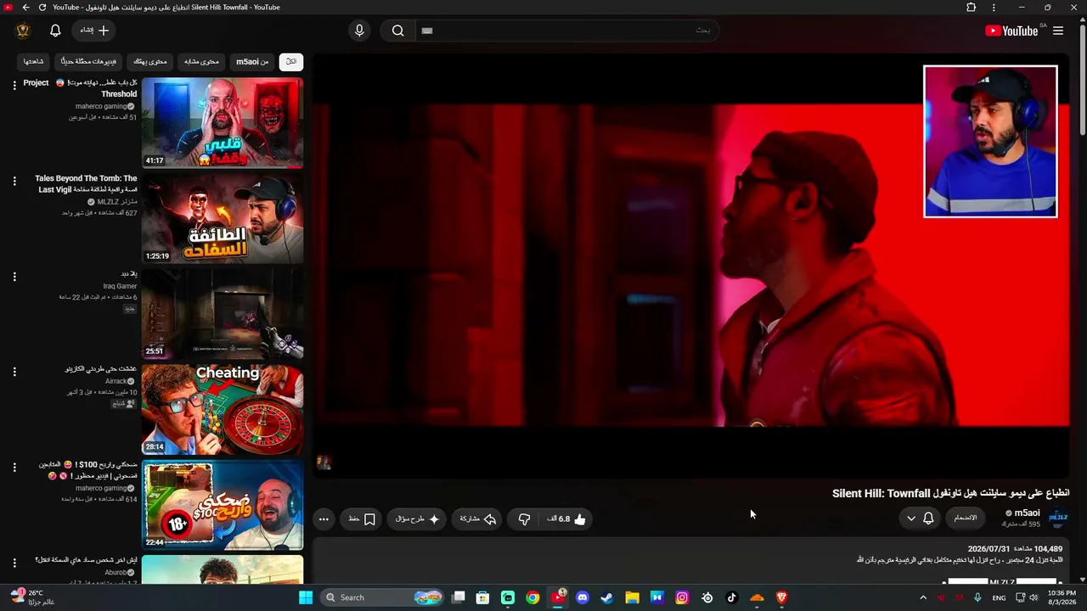Open more actions ellipsis under video
The width and height of the screenshot is (1087, 611).
pyautogui.click(x=324, y=519)
